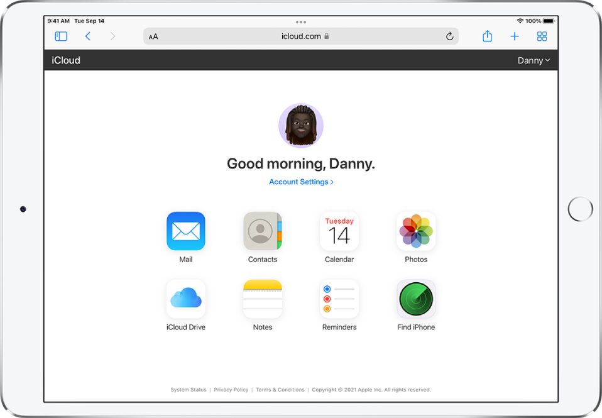Open the Mail app icon
The image size is (602, 418).
pyautogui.click(x=186, y=231)
